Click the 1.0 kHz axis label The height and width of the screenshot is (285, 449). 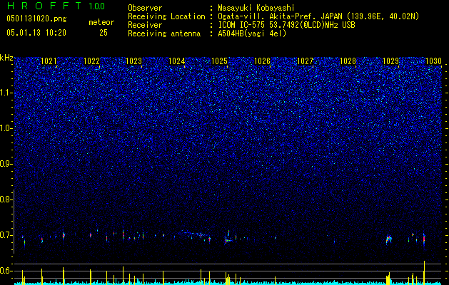pyautogui.click(x=6, y=128)
